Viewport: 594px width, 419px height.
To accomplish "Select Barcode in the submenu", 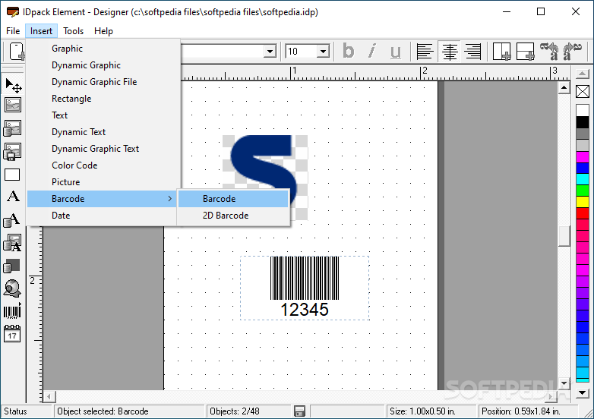I will (x=233, y=199).
